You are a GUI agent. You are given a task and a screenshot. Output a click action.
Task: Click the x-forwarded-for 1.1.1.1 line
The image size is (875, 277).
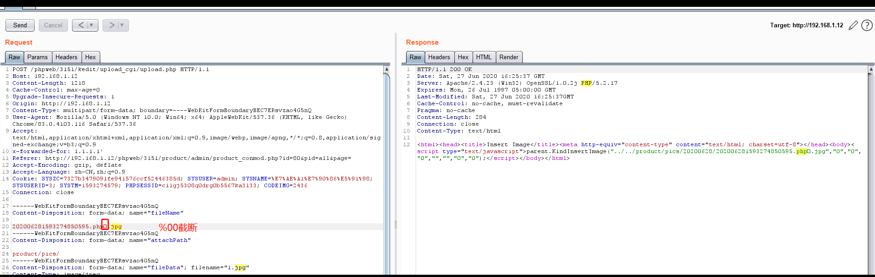[x=57, y=151]
